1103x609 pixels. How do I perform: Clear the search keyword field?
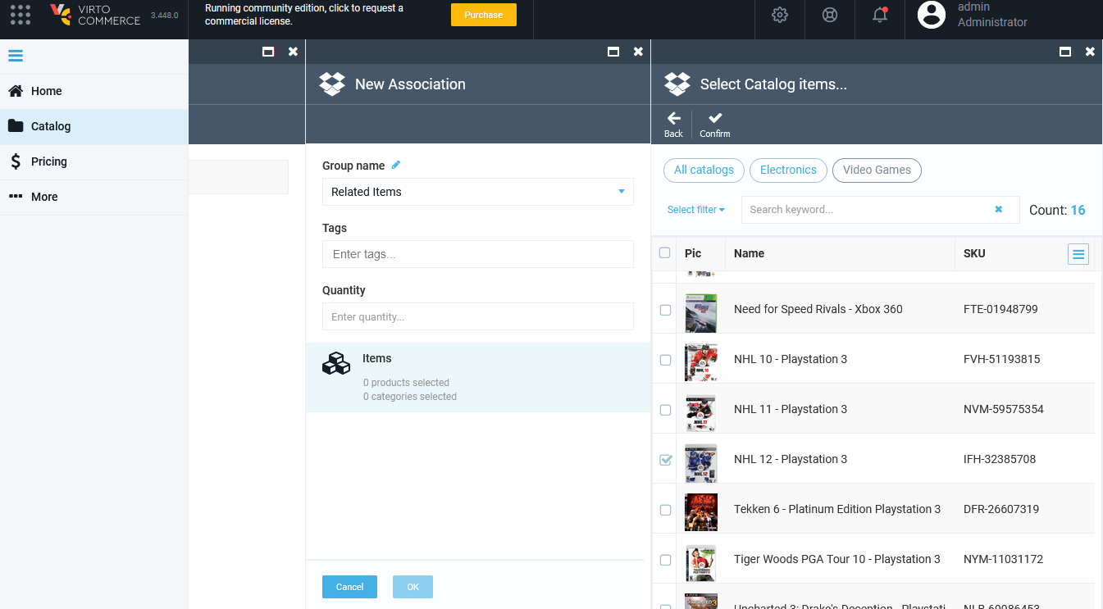click(x=999, y=209)
